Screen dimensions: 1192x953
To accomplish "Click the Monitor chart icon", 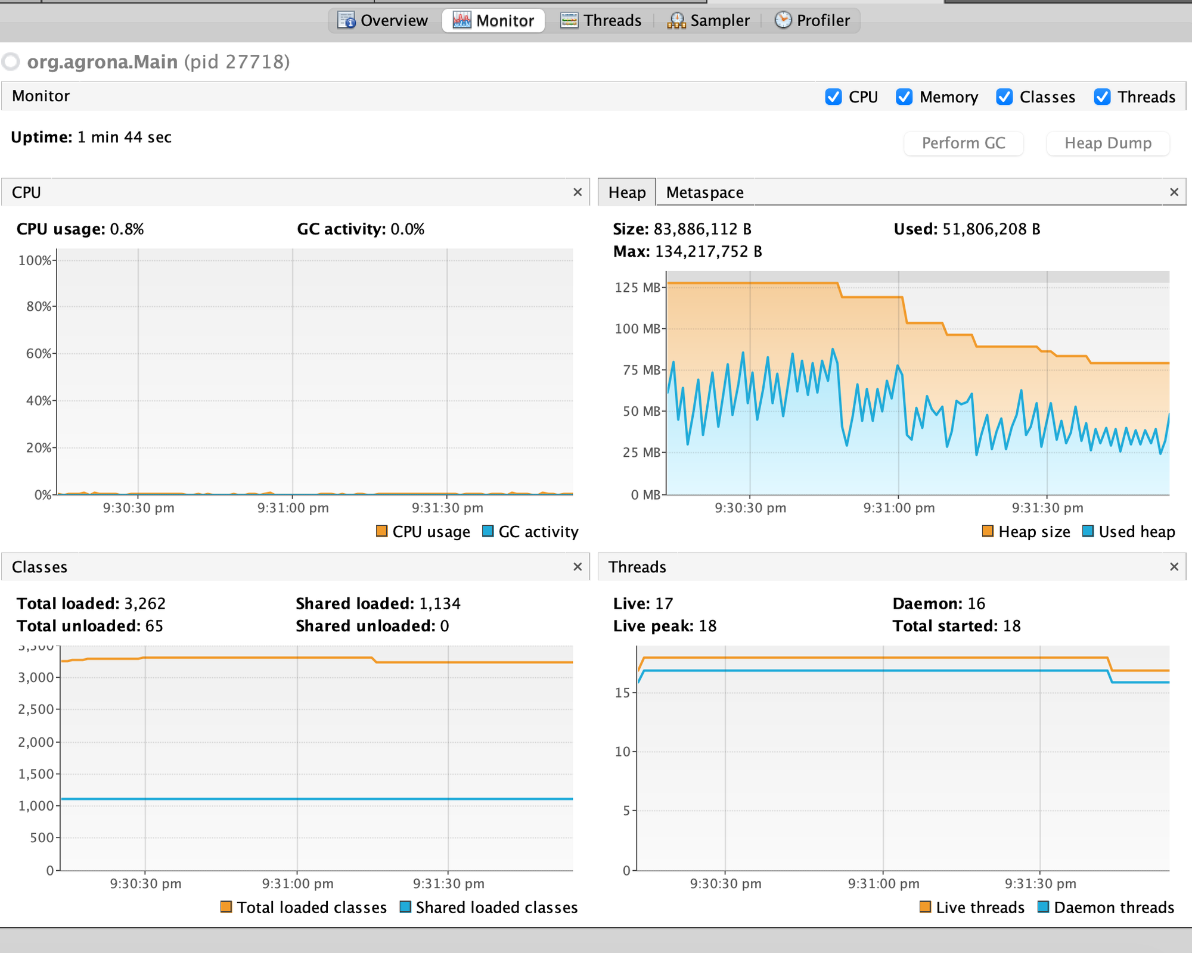I will point(462,20).
